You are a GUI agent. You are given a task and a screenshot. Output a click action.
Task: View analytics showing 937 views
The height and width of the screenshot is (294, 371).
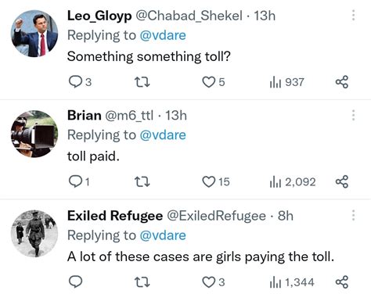pos(286,82)
